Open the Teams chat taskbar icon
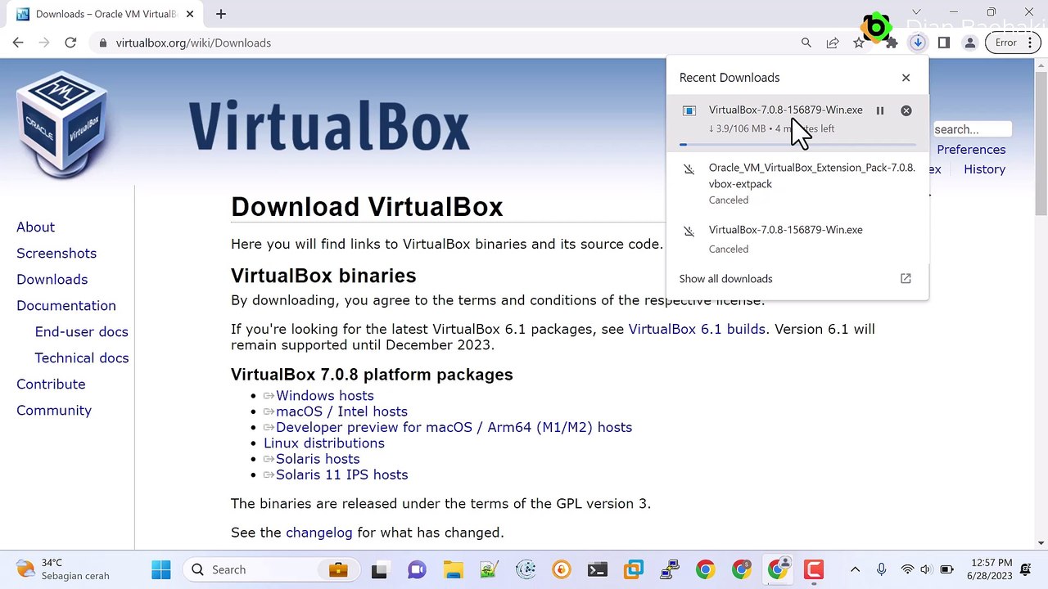1048x589 pixels. click(x=417, y=569)
